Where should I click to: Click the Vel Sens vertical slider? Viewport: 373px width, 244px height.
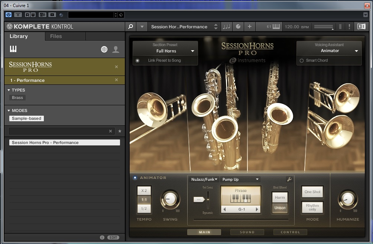[208, 199]
